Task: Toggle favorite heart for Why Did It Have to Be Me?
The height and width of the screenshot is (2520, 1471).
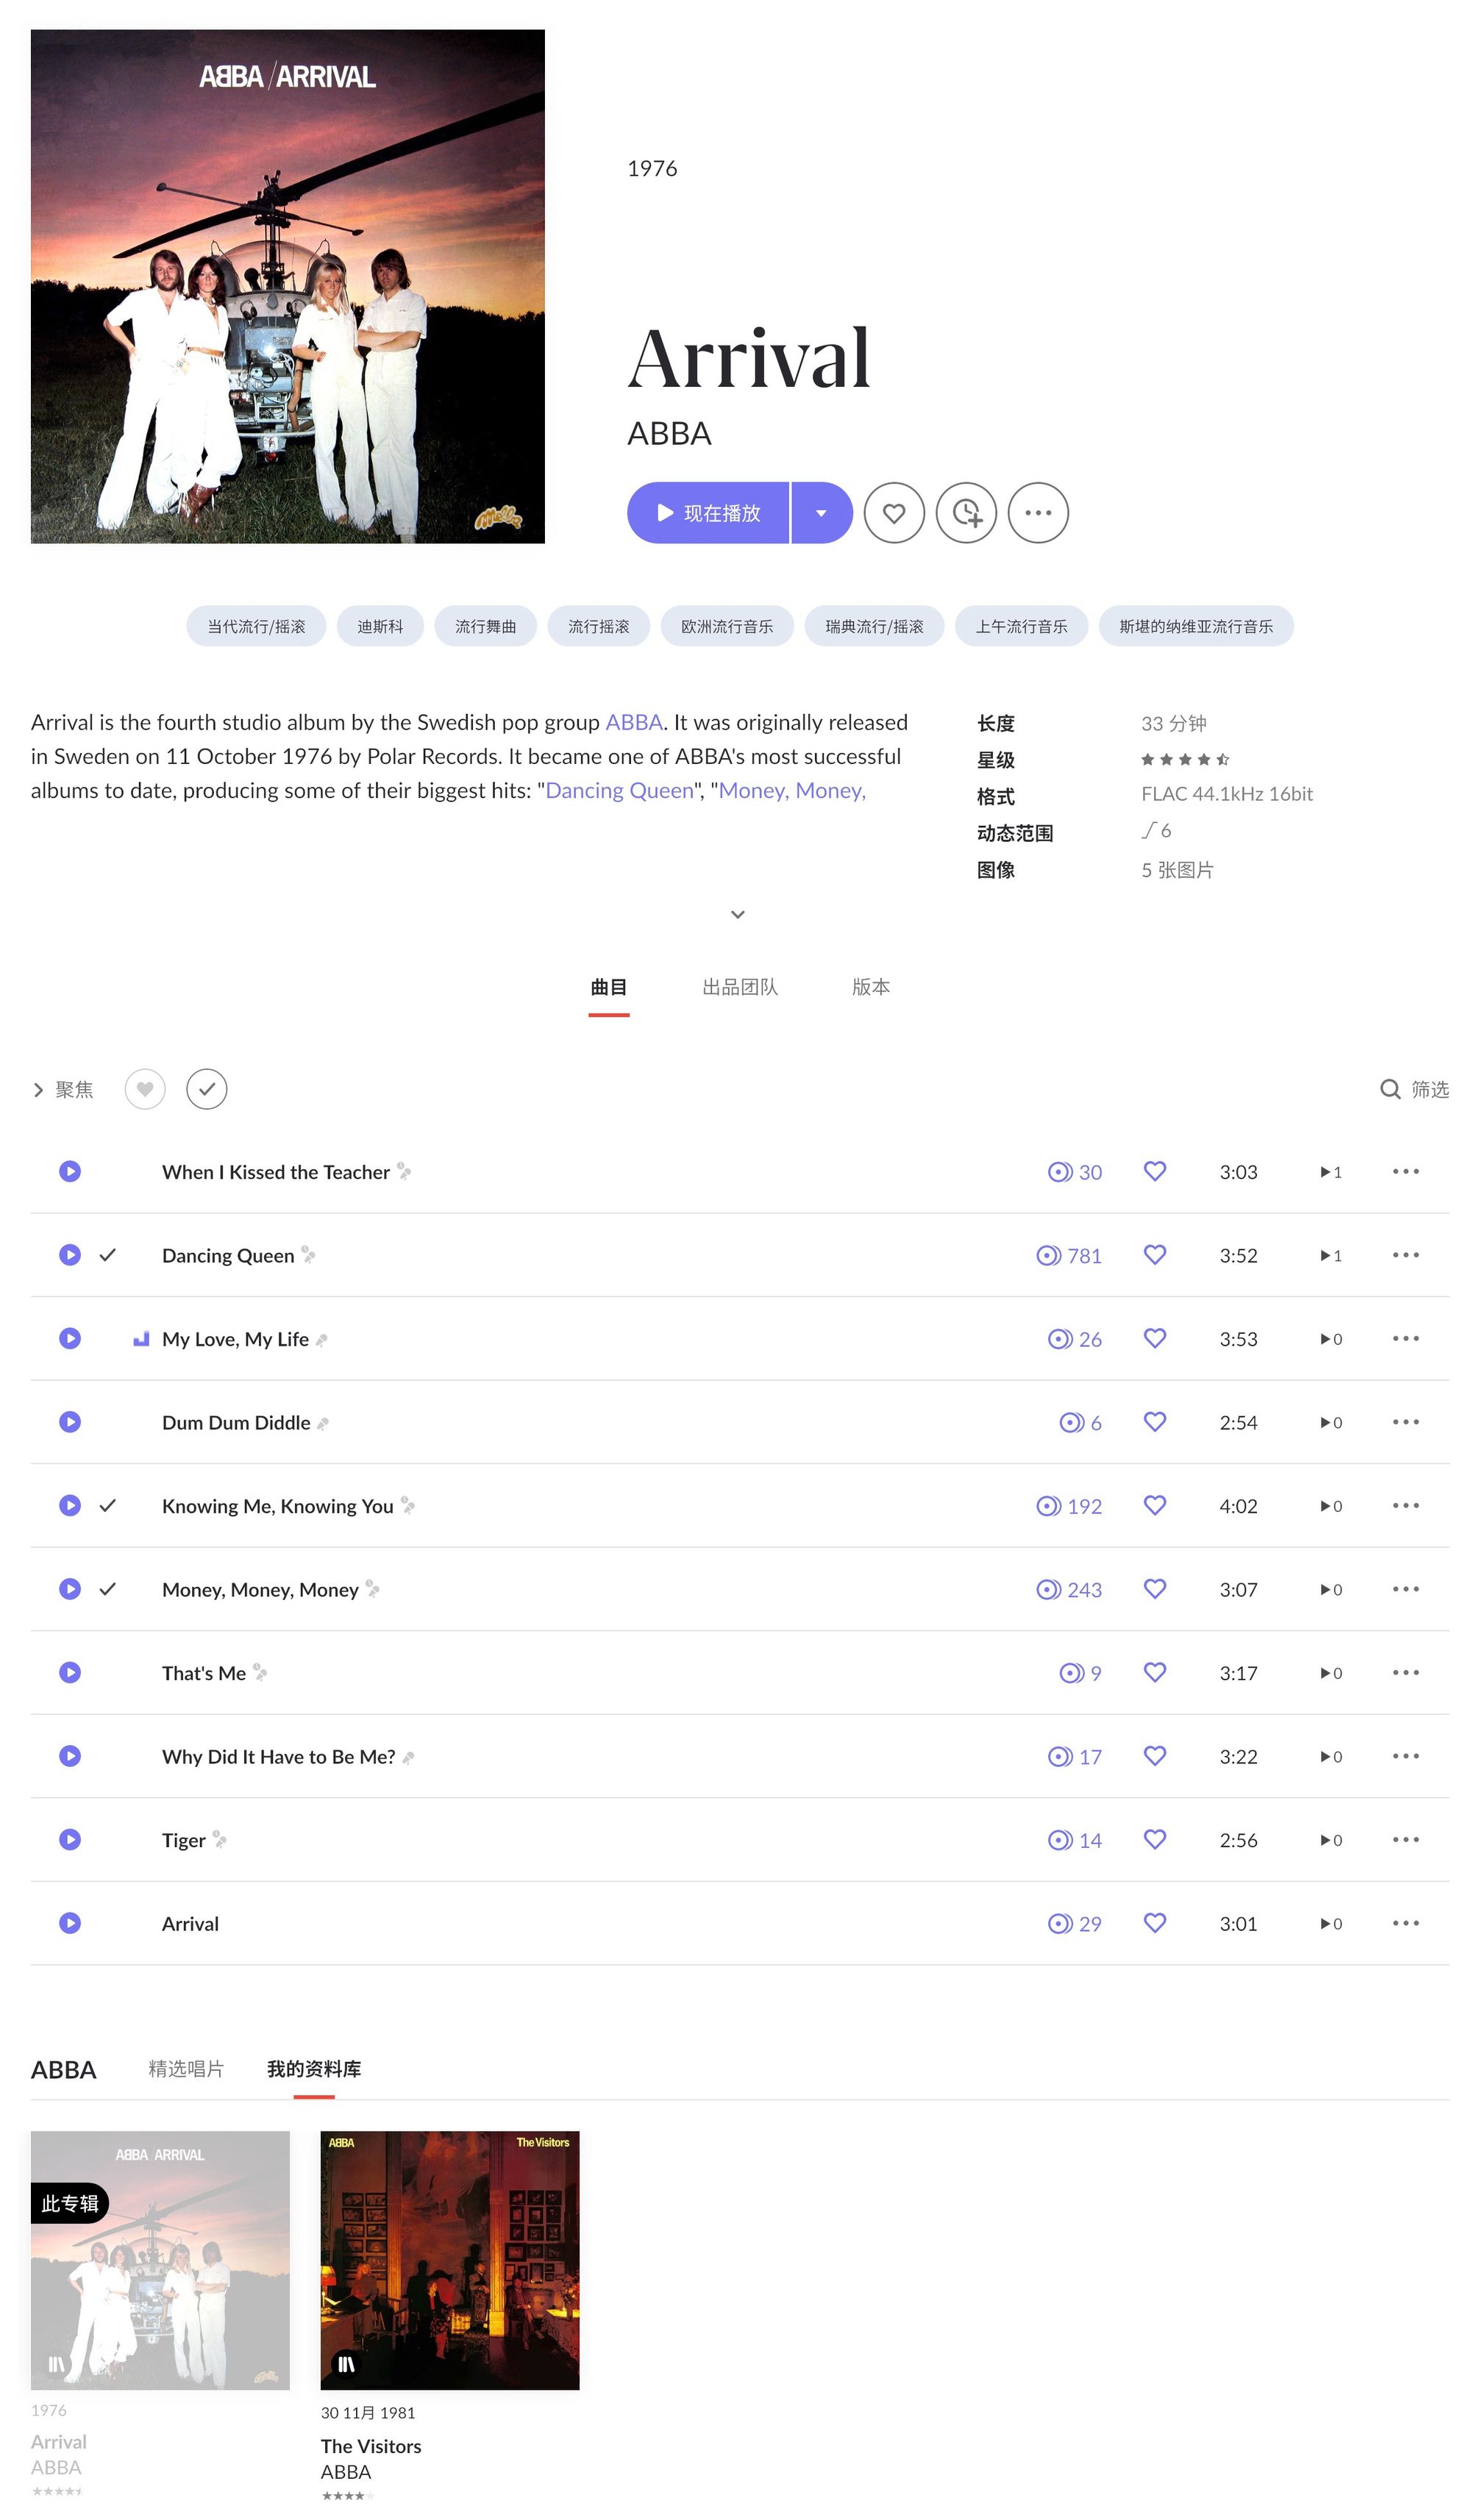Action: tap(1154, 1756)
